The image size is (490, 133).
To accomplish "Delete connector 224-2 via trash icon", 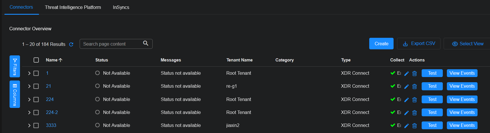I will coord(414,113).
